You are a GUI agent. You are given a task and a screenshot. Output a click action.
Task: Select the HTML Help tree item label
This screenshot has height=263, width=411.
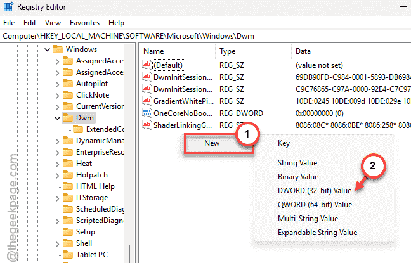click(x=95, y=186)
